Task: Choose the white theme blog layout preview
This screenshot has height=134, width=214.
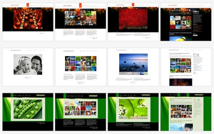Action: [x=186, y=67]
